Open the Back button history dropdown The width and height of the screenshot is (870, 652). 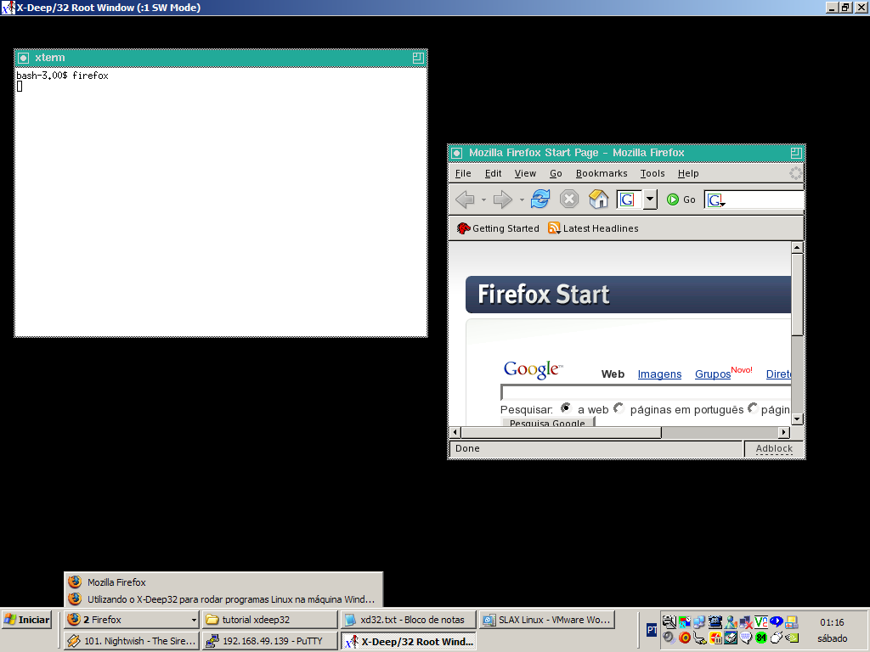click(x=483, y=200)
